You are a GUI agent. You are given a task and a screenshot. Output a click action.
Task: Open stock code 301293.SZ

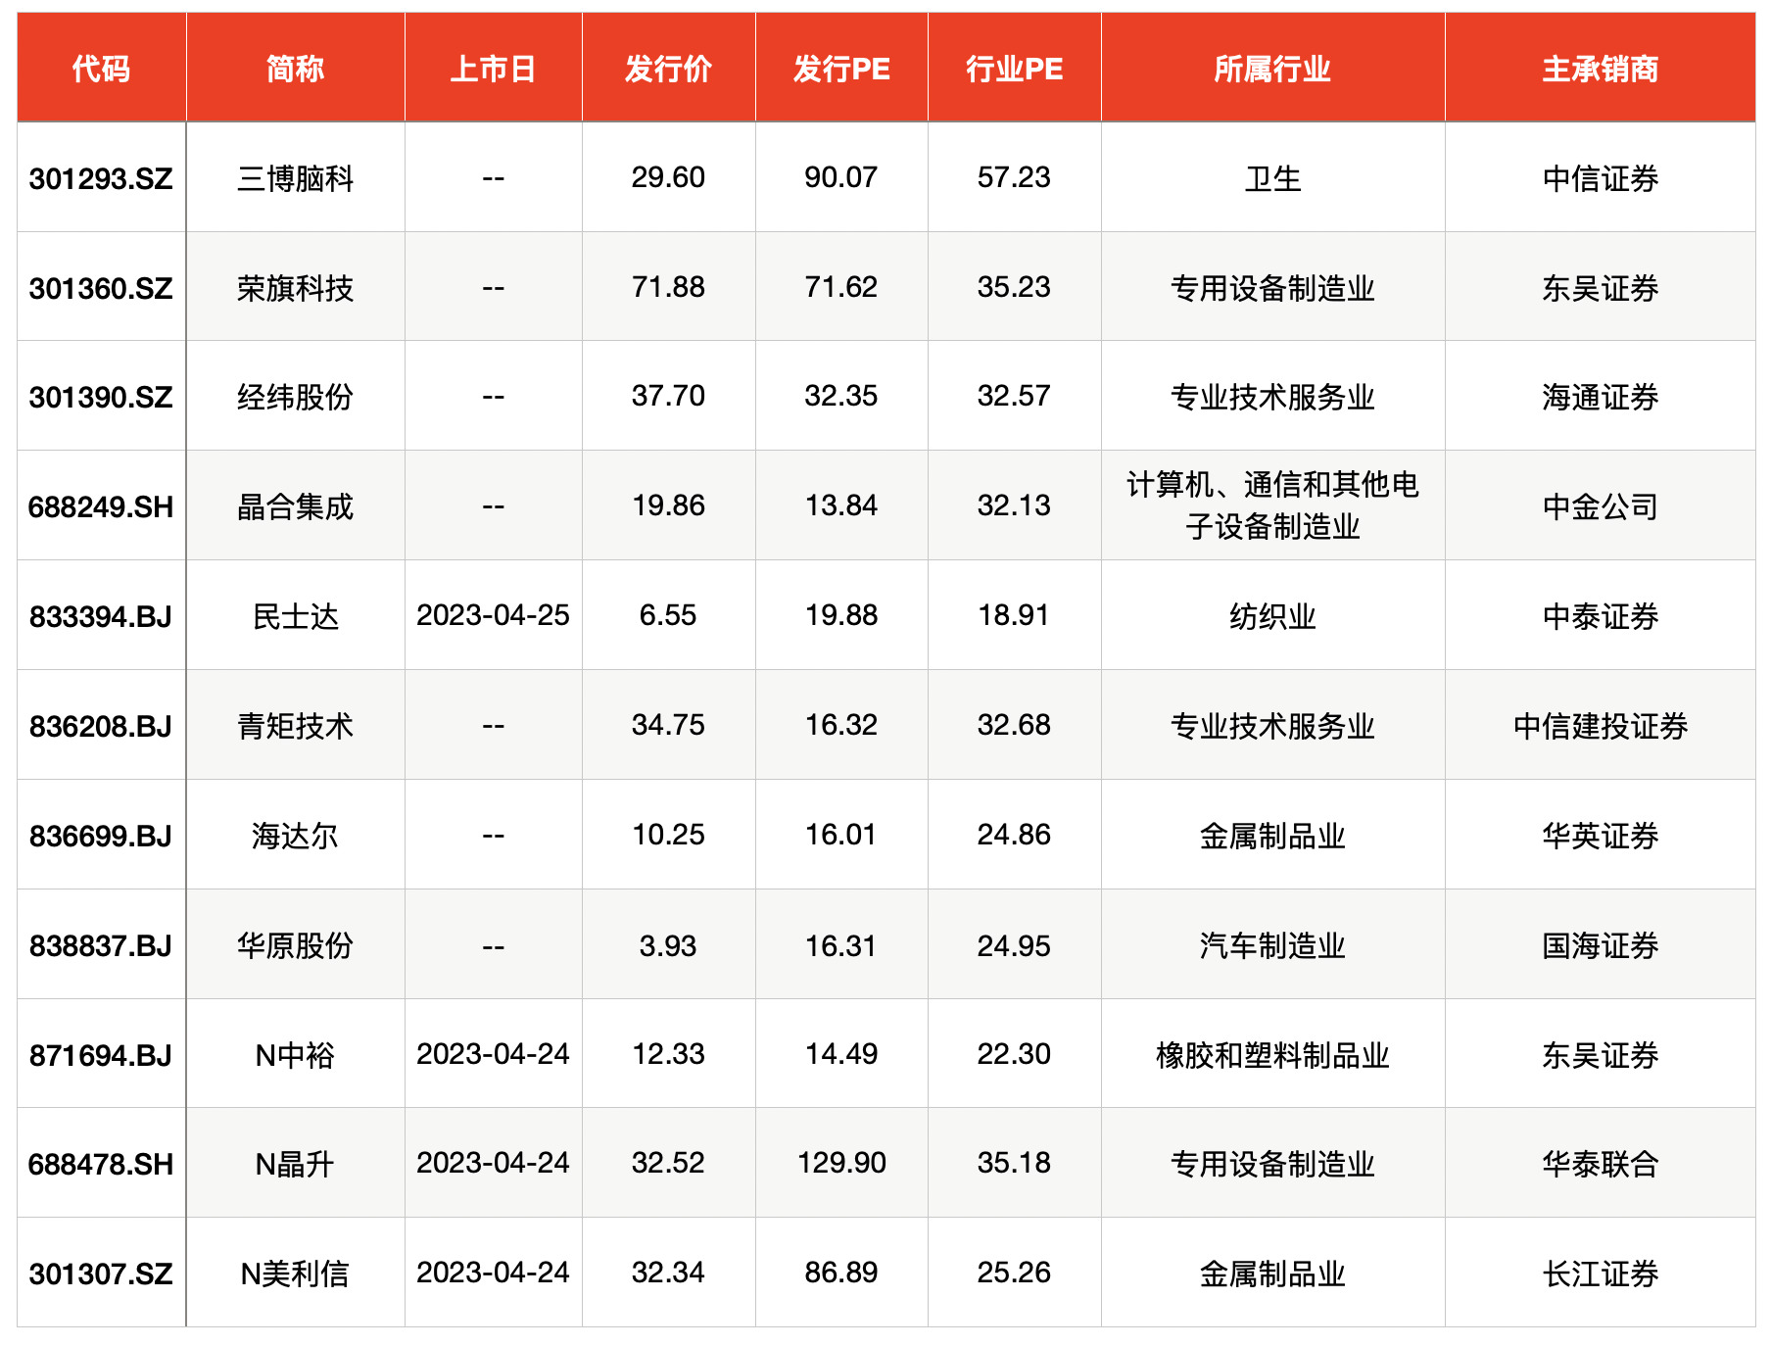[101, 178]
